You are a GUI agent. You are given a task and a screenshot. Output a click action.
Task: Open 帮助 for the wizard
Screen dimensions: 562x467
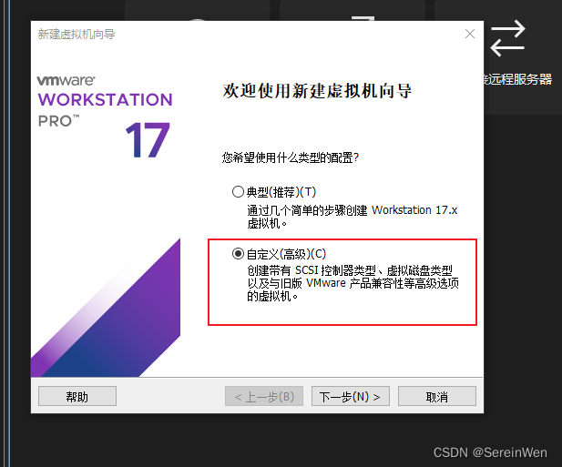[x=77, y=396]
